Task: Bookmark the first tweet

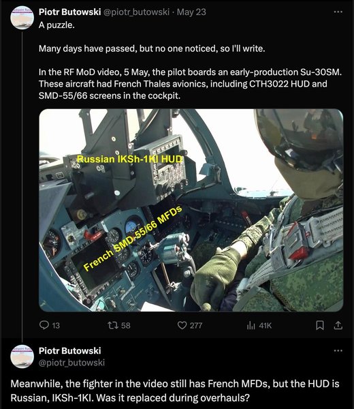Action: 319,325
